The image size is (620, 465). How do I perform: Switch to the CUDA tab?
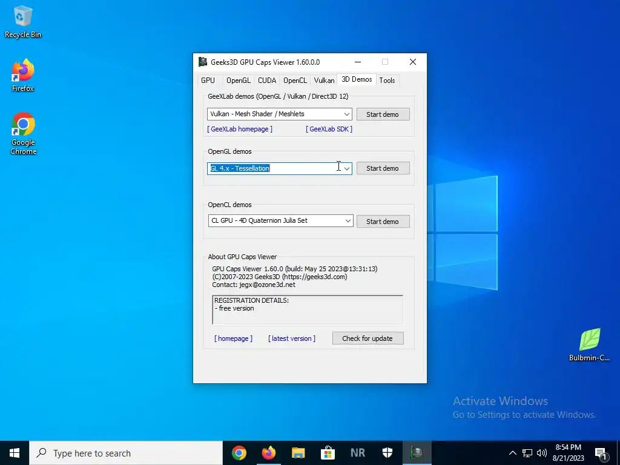(x=267, y=81)
